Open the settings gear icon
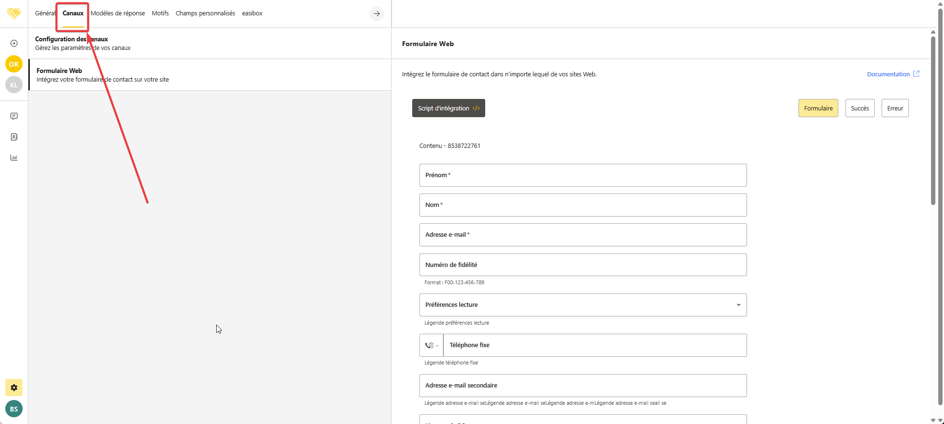The image size is (944, 424). (14, 388)
